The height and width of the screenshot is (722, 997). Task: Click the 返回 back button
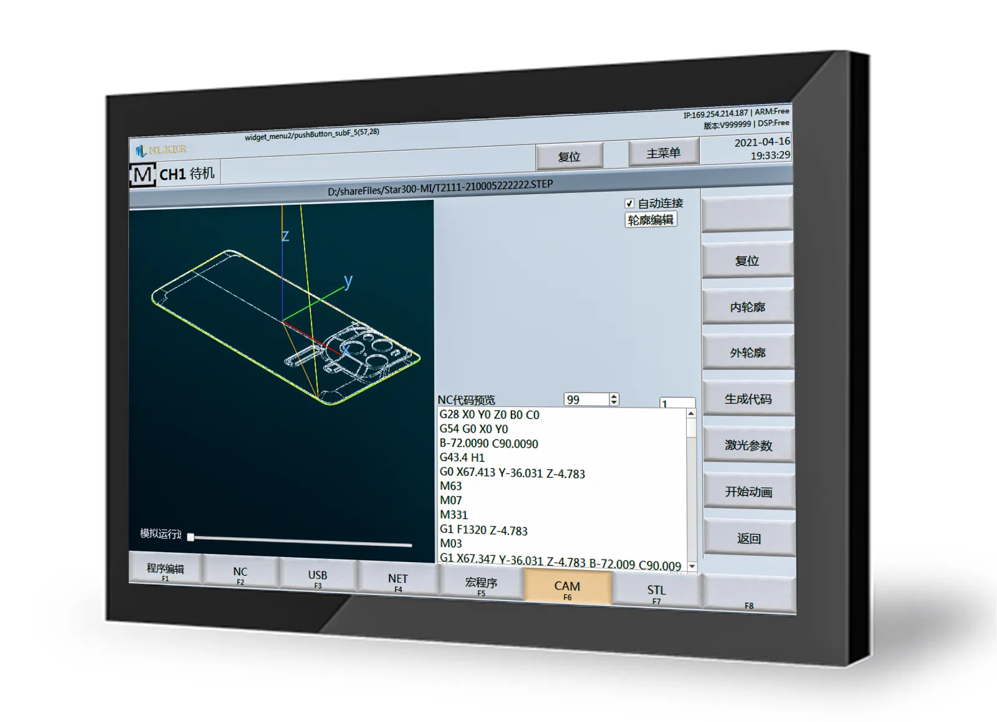750,538
